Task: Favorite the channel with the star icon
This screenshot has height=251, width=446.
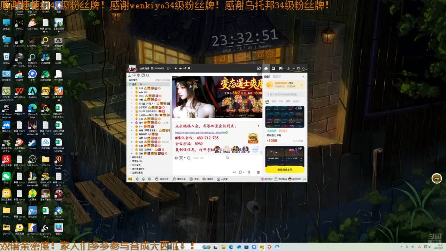Action: 176,68
